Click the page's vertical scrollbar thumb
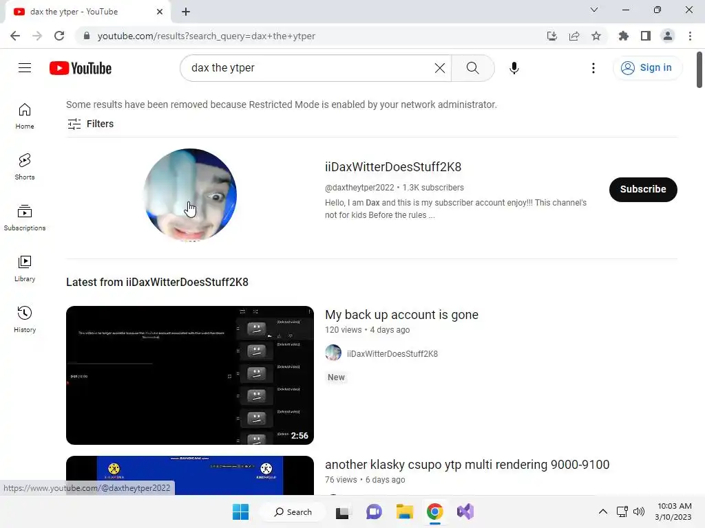Image resolution: width=705 pixels, height=528 pixels. (699, 70)
